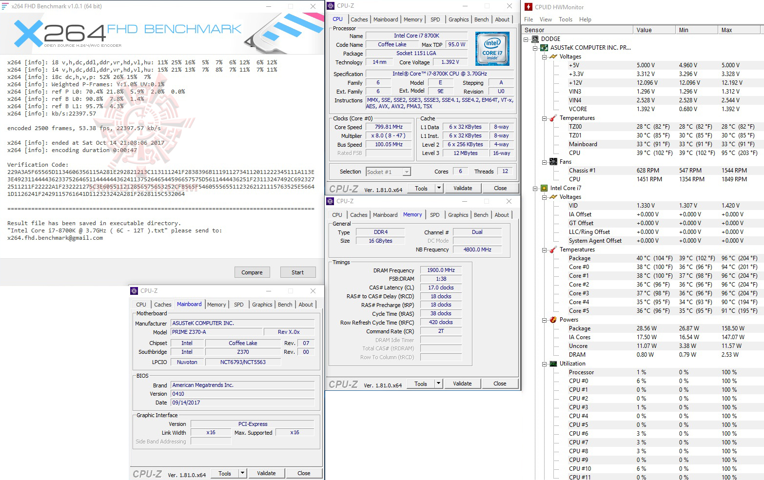The height and width of the screenshot is (480, 764).
Task: Click the Voltages icon under ASUSTeK COMPUTER
Action: [553, 56]
